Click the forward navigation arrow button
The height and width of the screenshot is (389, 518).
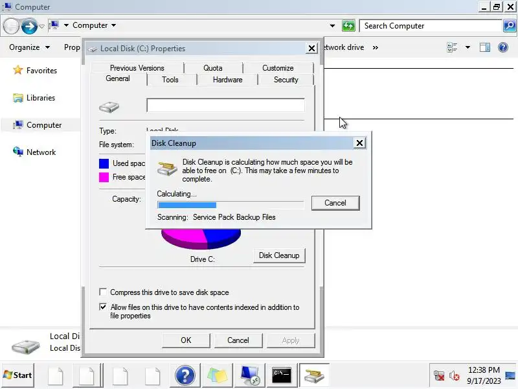pyautogui.click(x=29, y=26)
